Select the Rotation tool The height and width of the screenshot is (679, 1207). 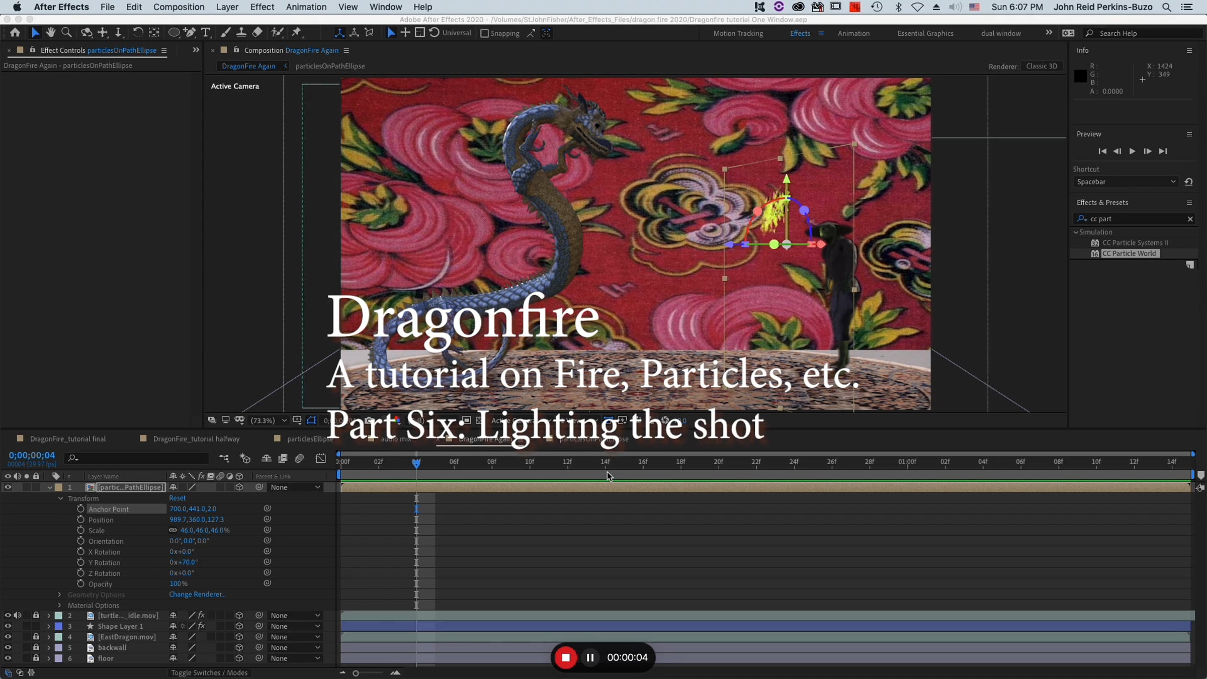coord(137,33)
